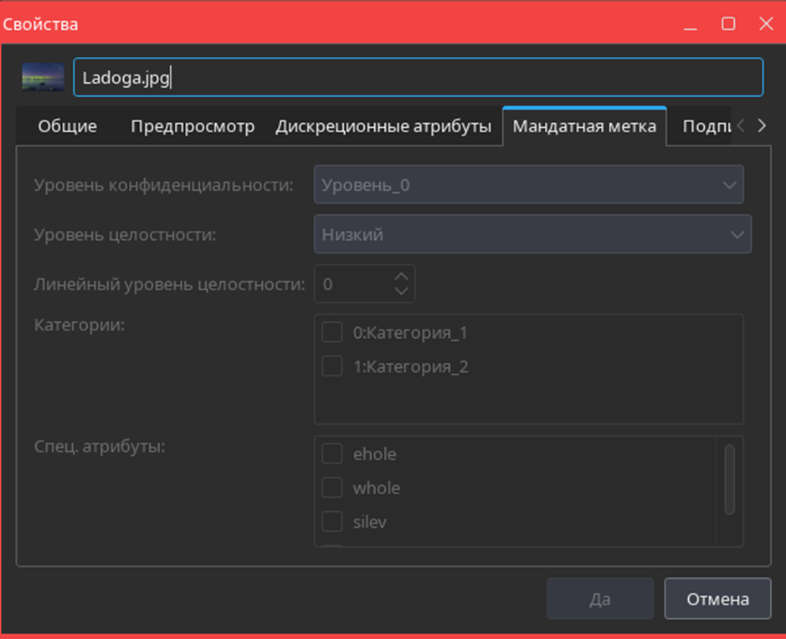Check the 0:Категория_1 checkbox
The image size is (786, 639).
[331, 333]
